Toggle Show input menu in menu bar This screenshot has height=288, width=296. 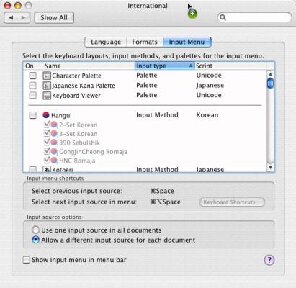click(x=26, y=260)
